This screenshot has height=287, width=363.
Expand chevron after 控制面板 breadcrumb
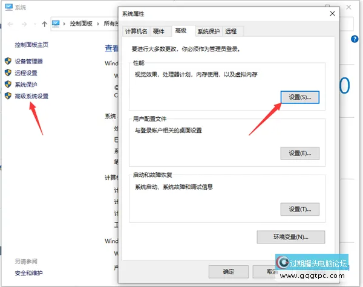click(x=98, y=24)
